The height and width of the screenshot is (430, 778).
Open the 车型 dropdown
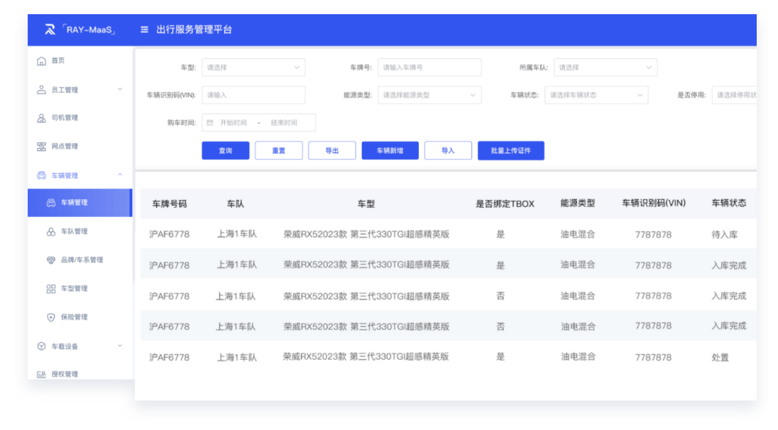(253, 67)
